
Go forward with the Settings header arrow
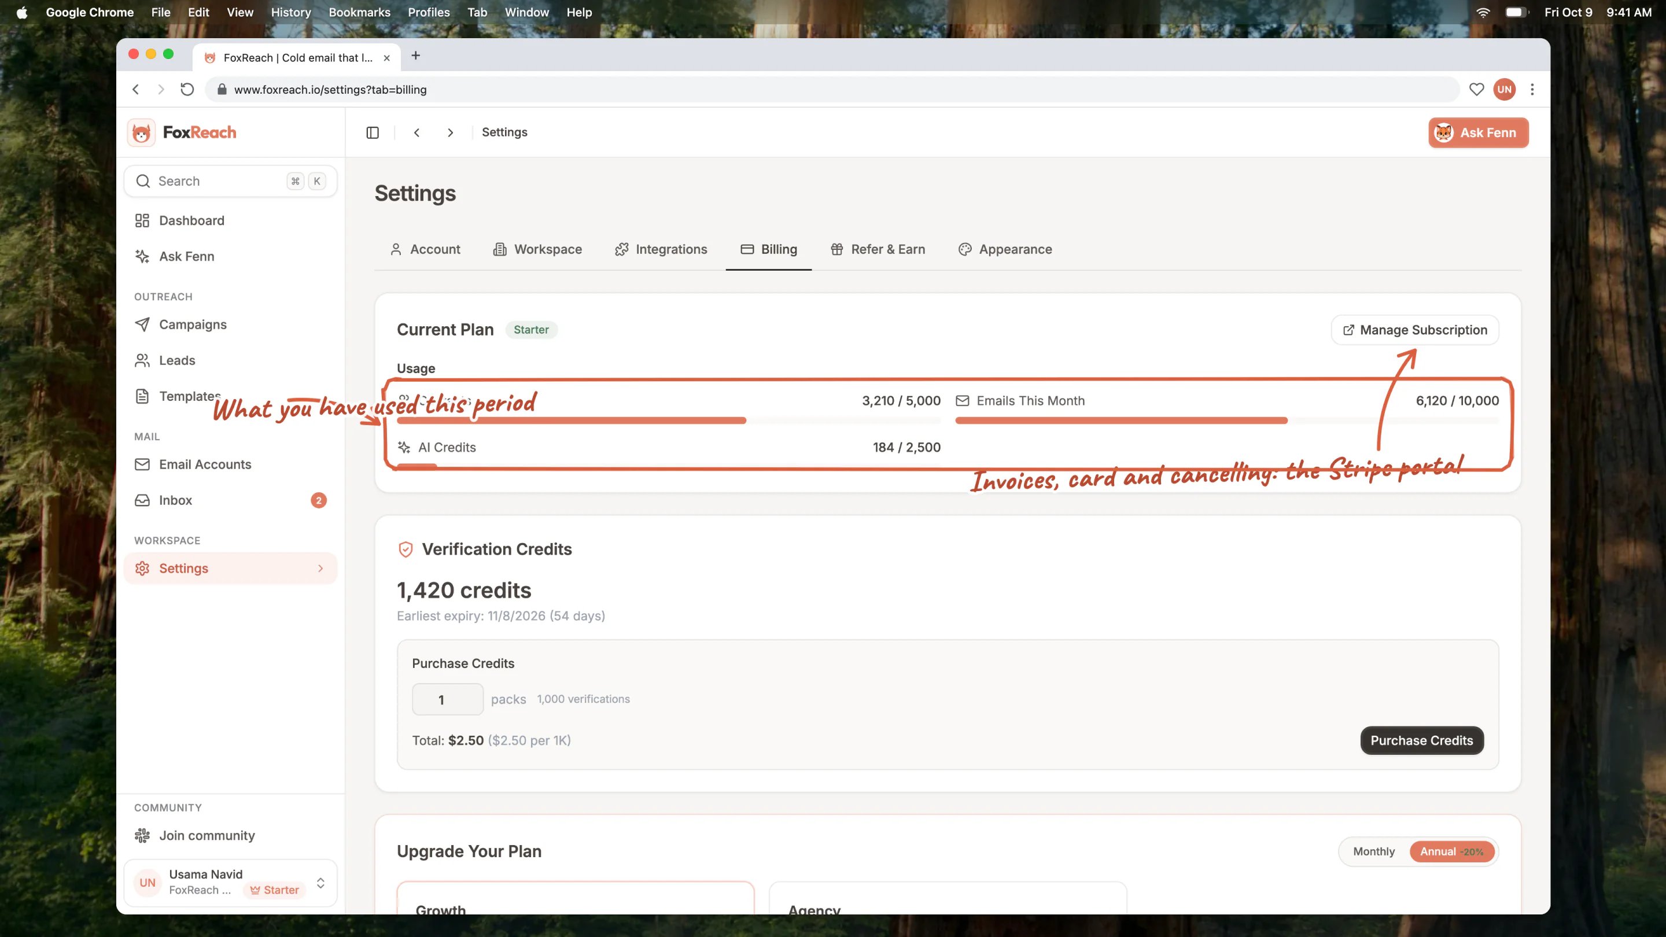point(450,132)
